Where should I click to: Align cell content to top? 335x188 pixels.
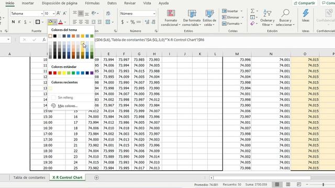coord(74,13)
